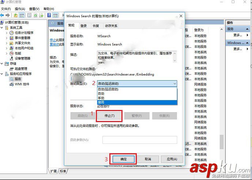Select 磁盘管理 in the tree

(21, 69)
